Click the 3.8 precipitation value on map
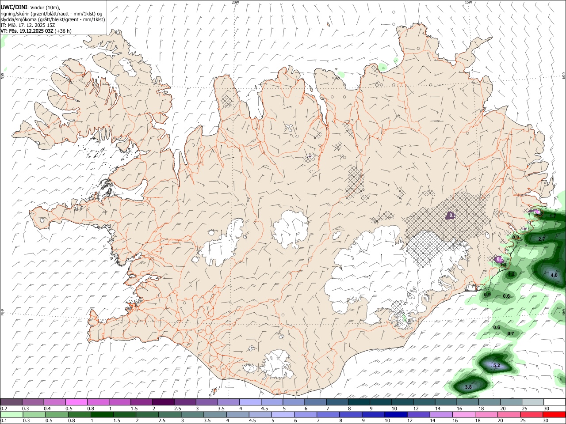This screenshot has height=424, width=566. pyautogui.click(x=469, y=387)
